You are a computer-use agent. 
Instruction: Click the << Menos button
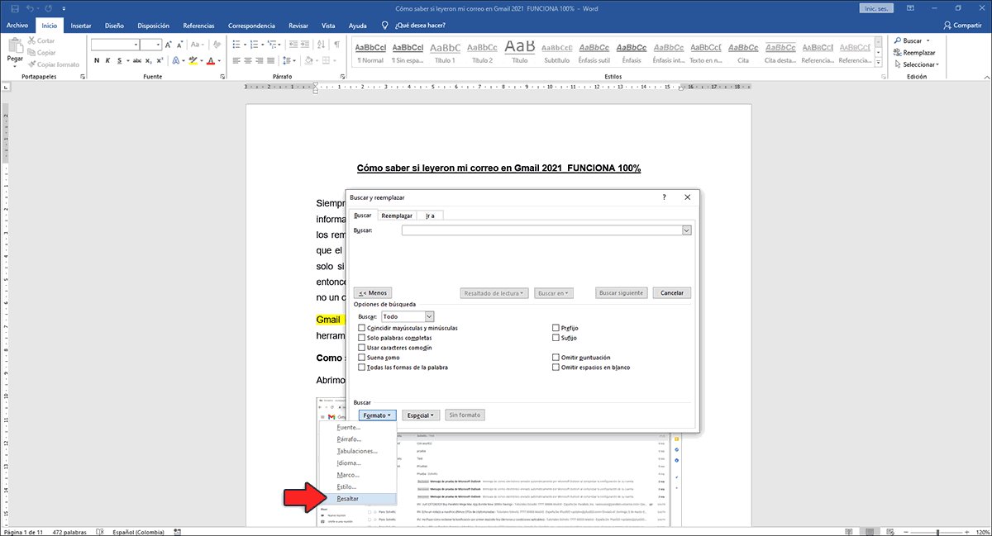point(373,292)
